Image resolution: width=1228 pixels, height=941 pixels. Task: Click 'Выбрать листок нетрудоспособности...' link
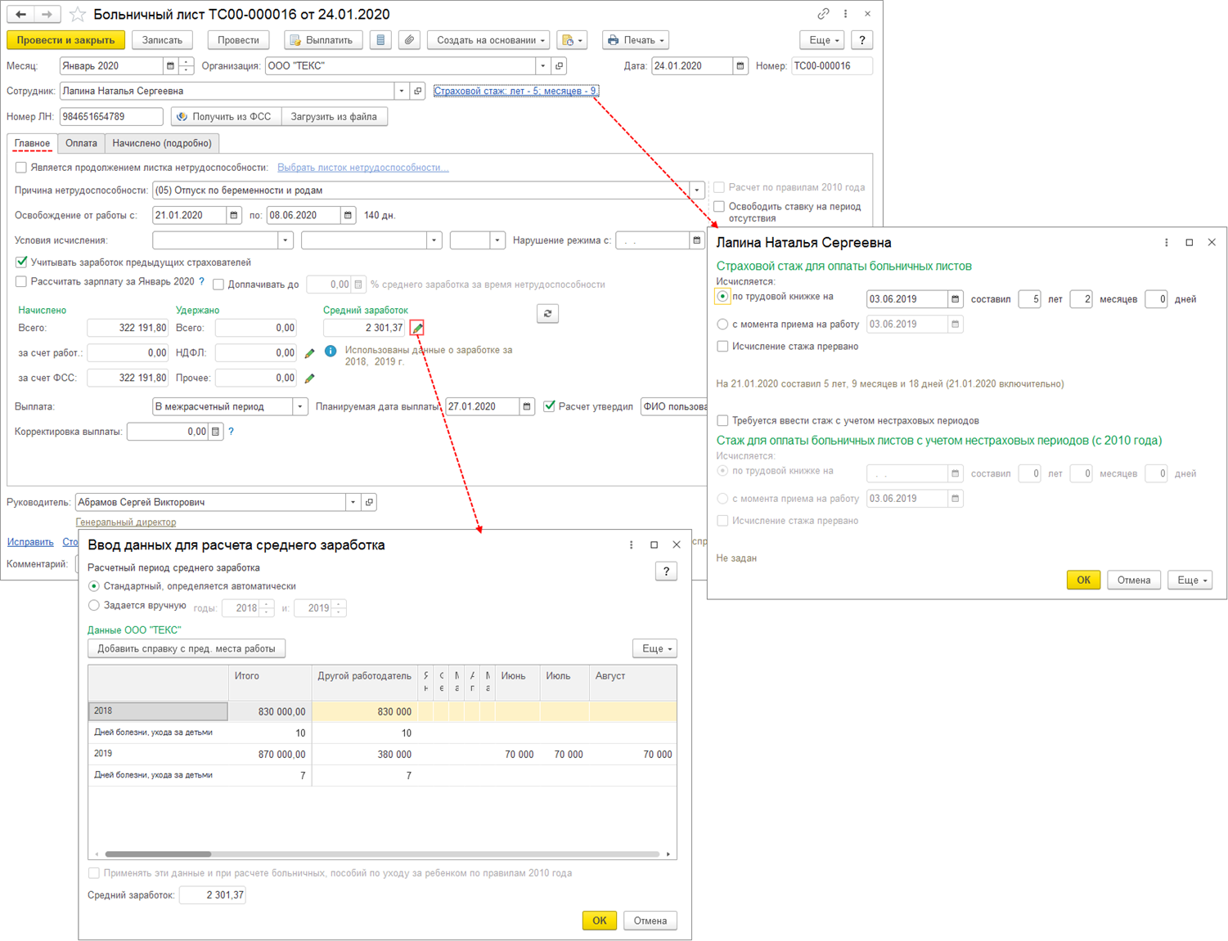[363, 168]
